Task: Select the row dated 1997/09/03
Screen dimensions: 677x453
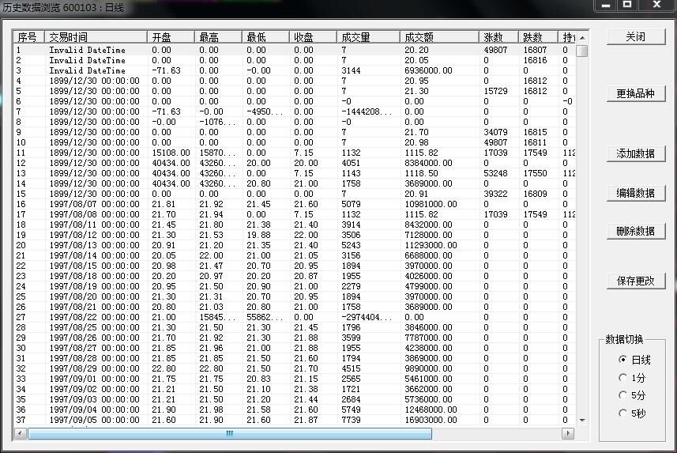Action: pyautogui.click(x=295, y=399)
